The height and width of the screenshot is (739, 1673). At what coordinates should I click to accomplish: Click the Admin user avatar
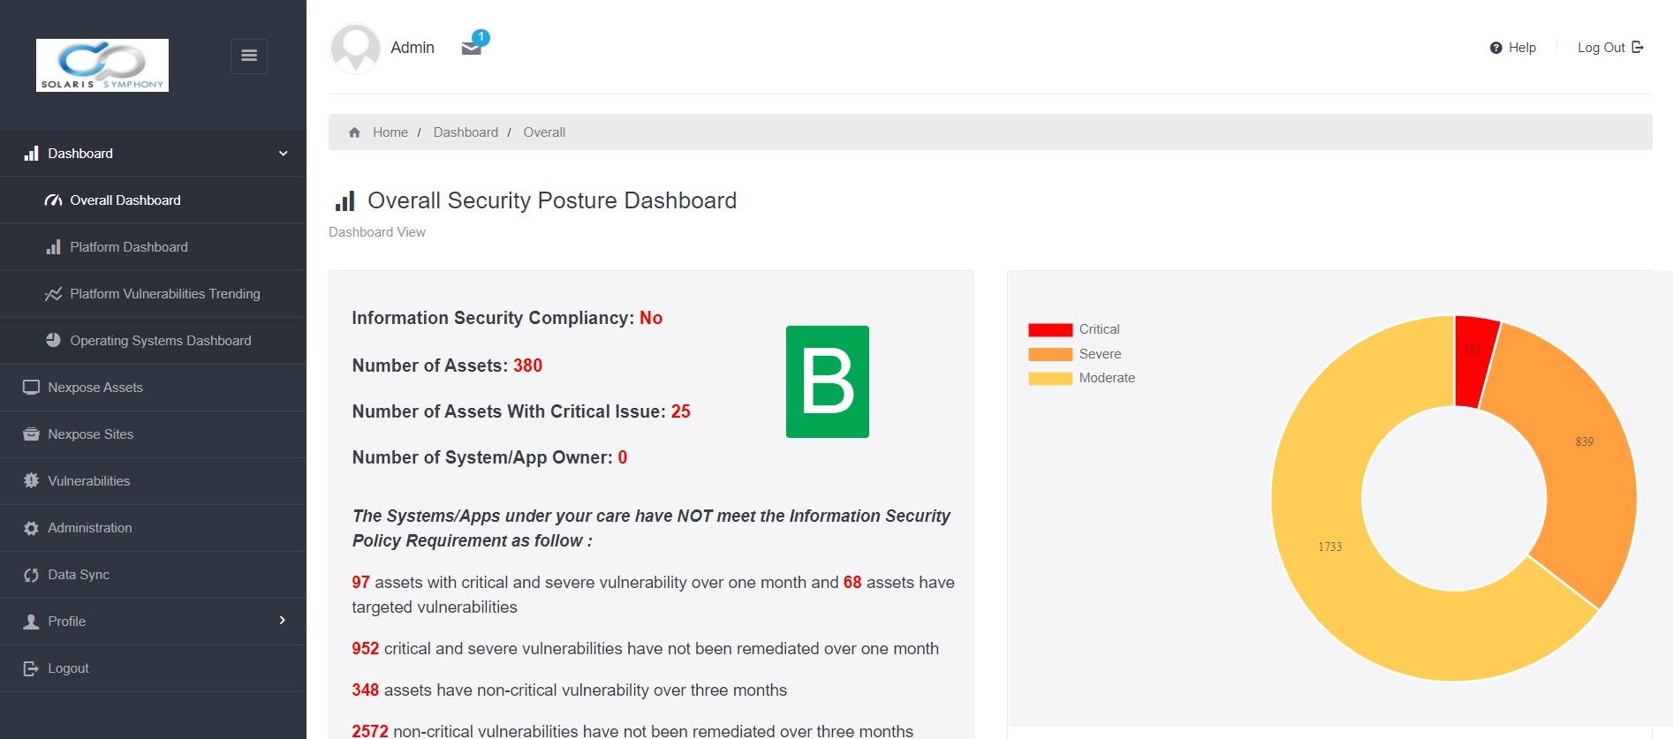355,48
